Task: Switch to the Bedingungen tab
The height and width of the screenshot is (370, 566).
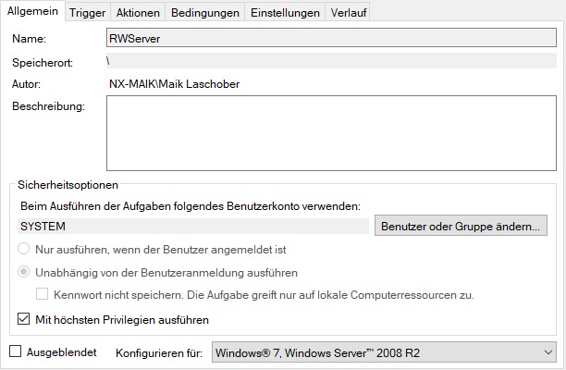Action: 205,12
